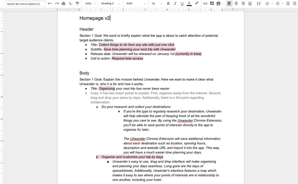Click the Redo arrow icon

[x=57, y=4]
